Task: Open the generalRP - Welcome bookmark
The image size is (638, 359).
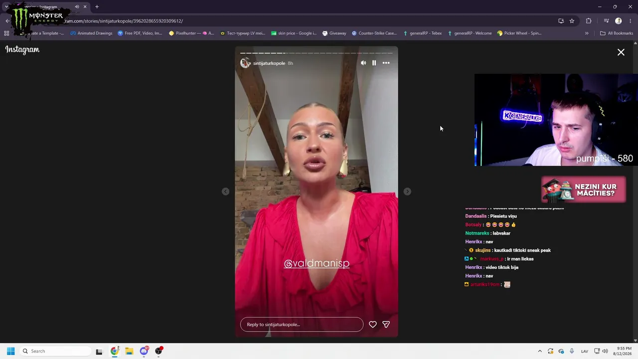Action: tap(470, 33)
